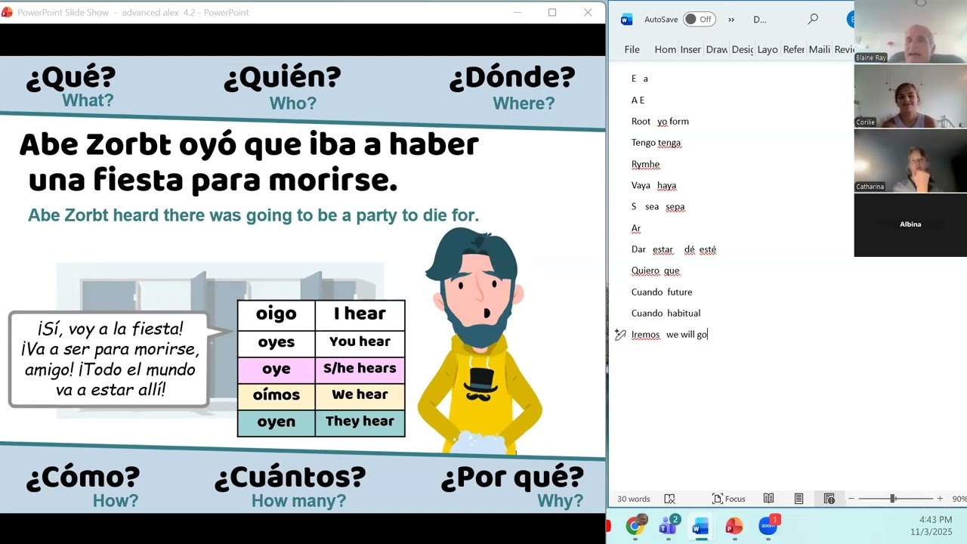Click the '30 words' count in status bar
The image size is (967, 544).
point(634,499)
